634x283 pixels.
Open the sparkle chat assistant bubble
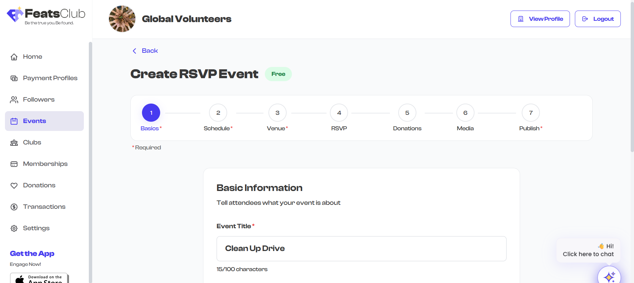pyautogui.click(x=609, y=276)
